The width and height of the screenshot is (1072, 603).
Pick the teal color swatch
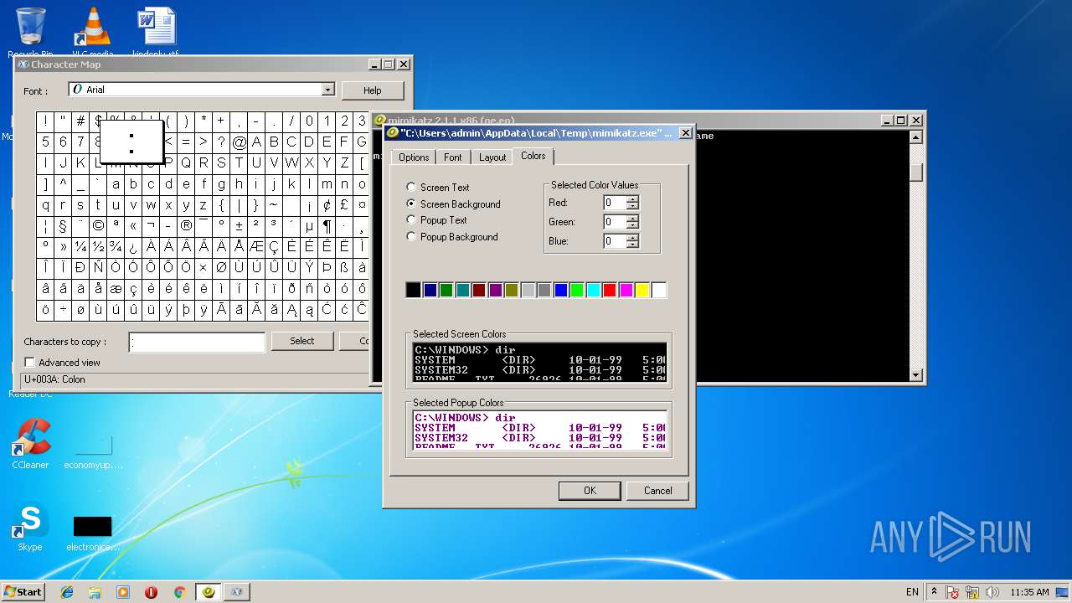(462, 290)
